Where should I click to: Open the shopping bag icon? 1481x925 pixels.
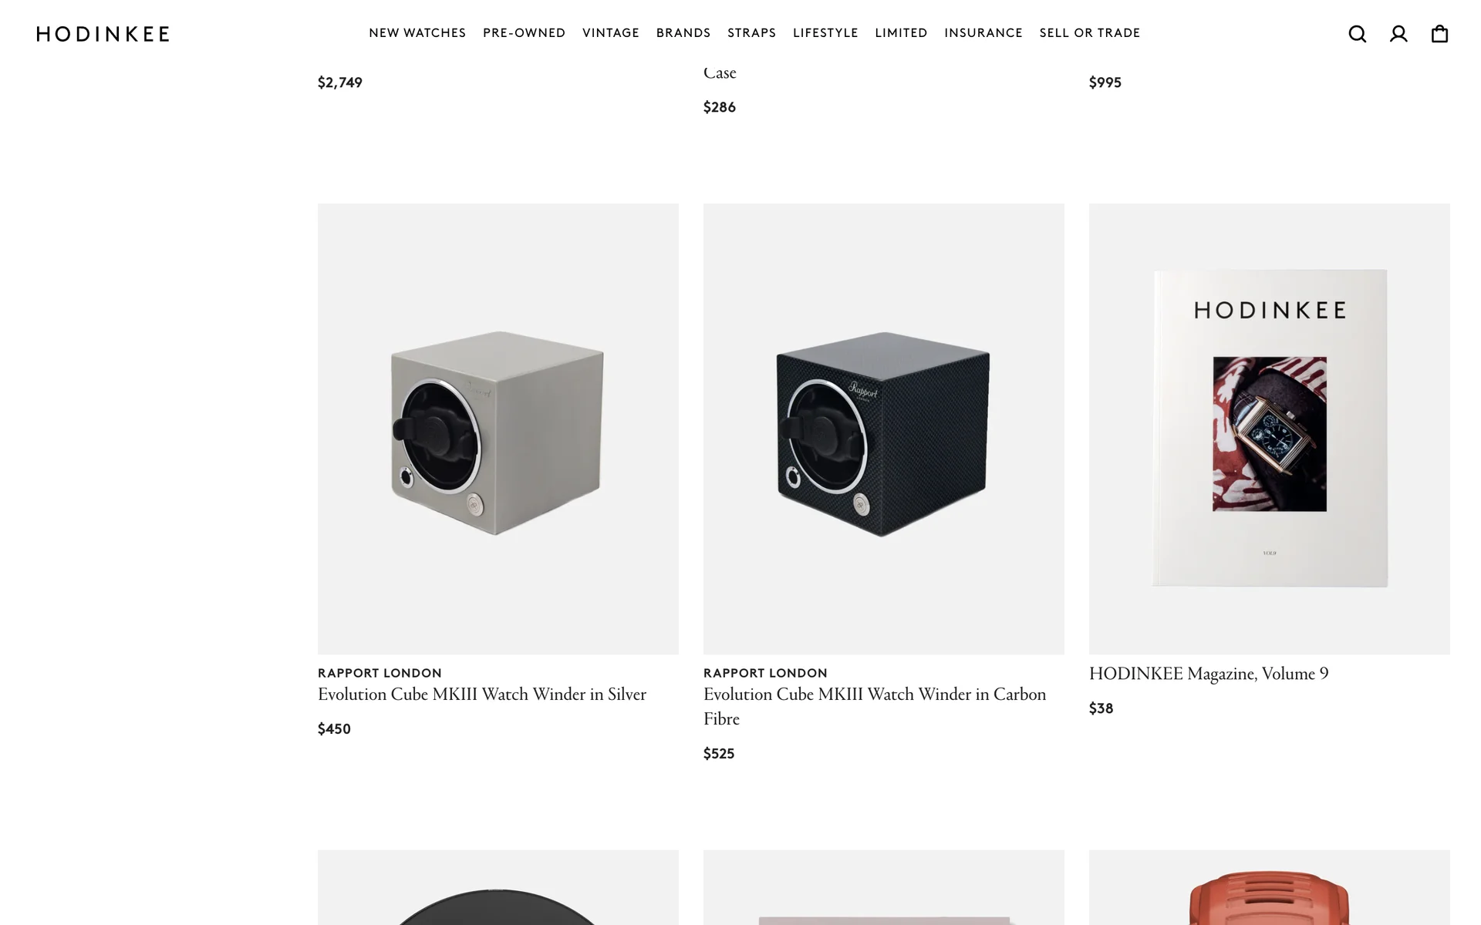click(x=1439, y=34)
